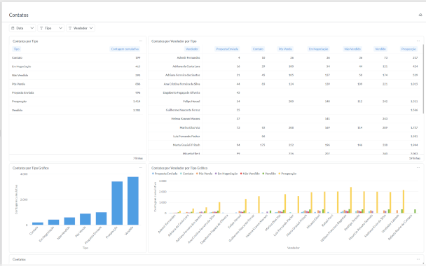The image size is (426, 266).
Task: Click the Contato bar in Tipo chart
Action: point(38,224)
